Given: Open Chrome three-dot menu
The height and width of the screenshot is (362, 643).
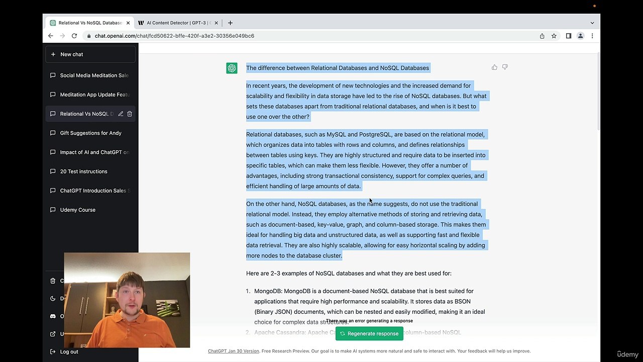Looking at the screenshot, I should point(592,36).
